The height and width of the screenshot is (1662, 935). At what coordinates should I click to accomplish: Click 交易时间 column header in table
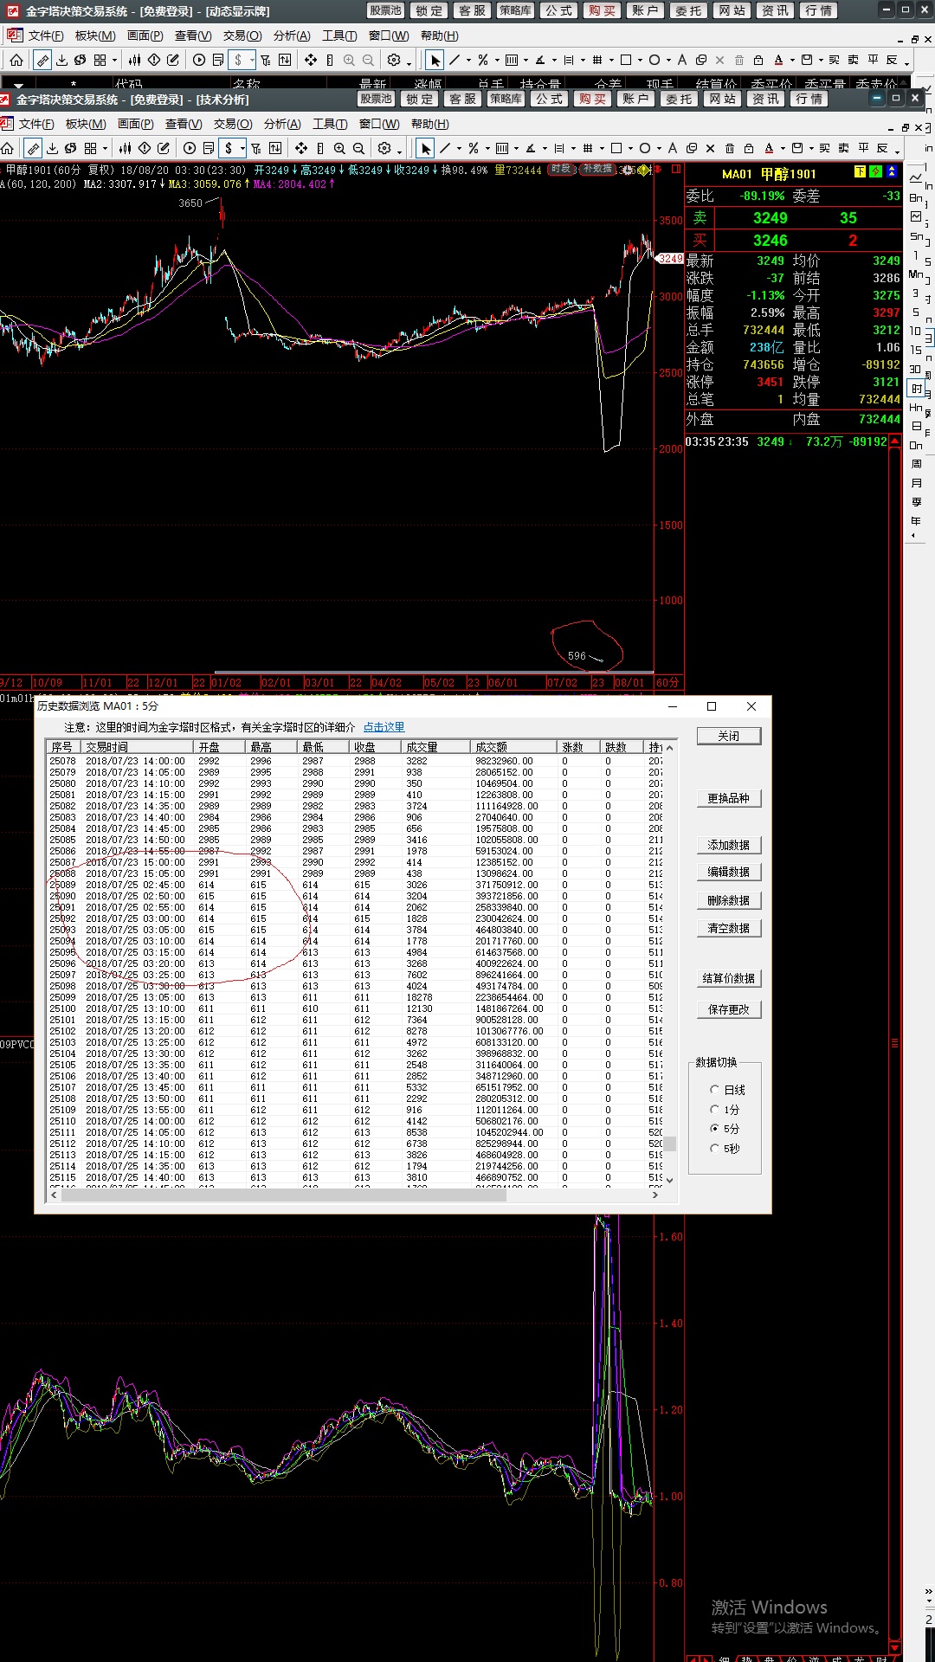(x=136, y=746)
